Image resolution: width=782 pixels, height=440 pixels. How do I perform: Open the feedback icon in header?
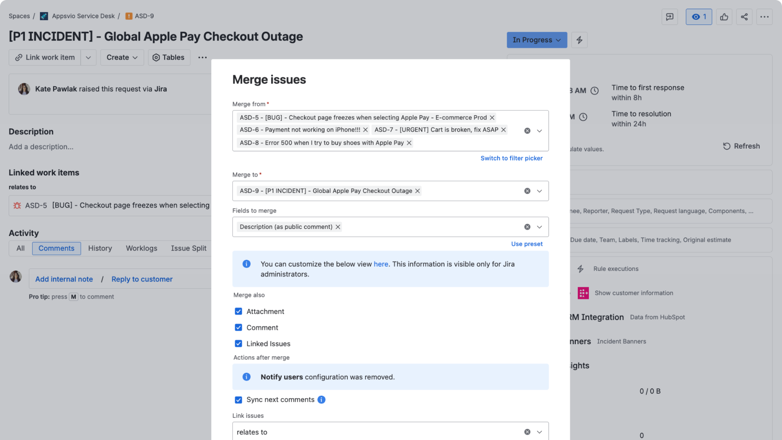tap(670, 17)
